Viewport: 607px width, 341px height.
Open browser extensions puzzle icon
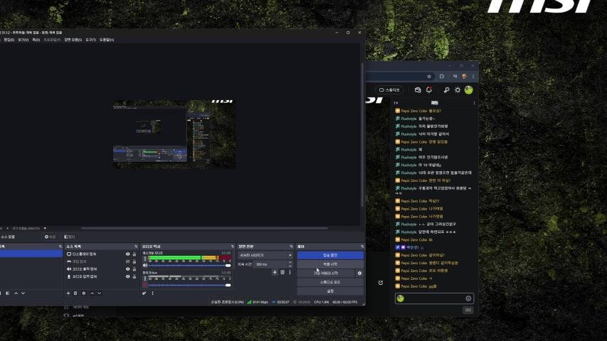pyautogui.click(x=442, y=76)
